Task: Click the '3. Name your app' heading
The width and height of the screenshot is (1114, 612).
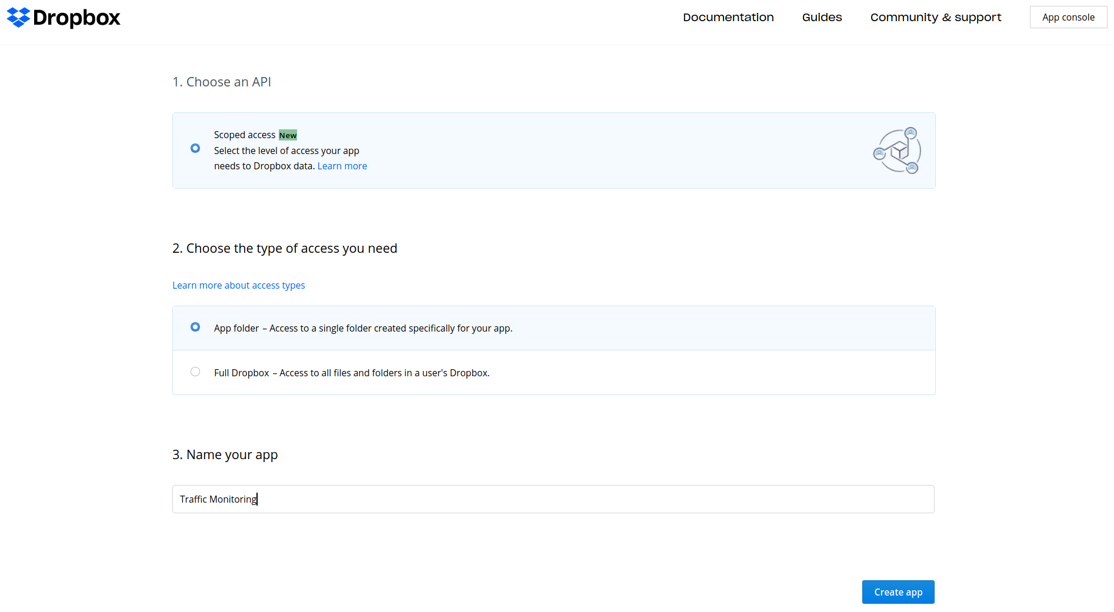Action: tap(225, 454)
